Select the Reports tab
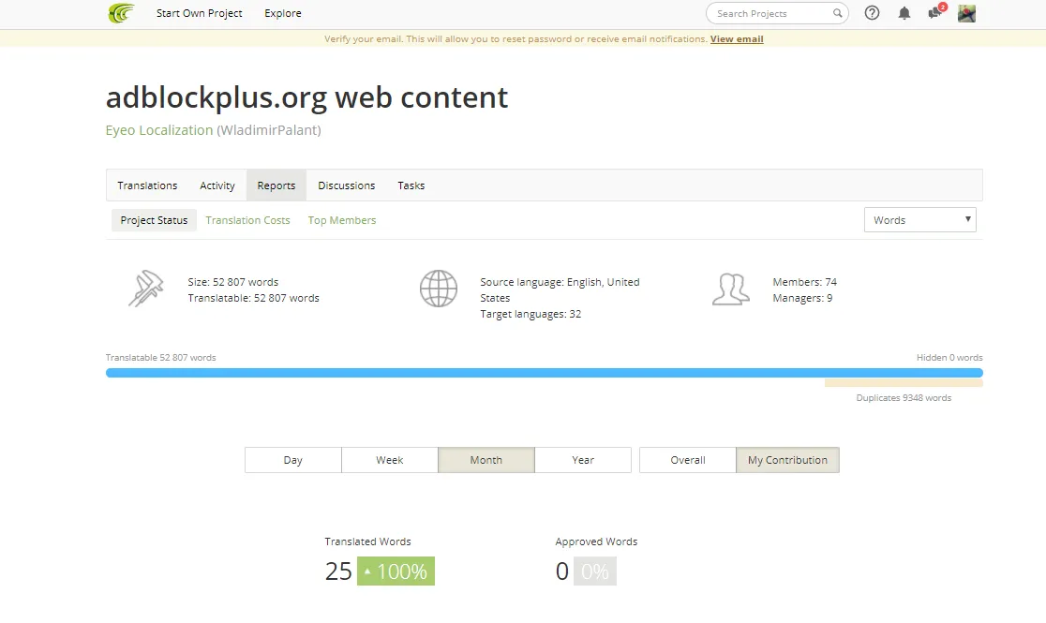 [x=276, y=185]
